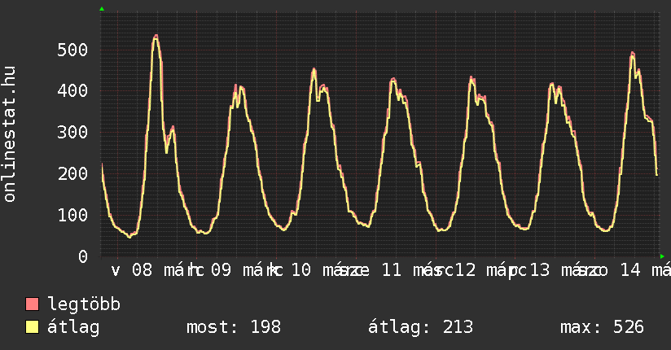Click the 'most: 198' current value
The width and height of the screenshot is (671, 350).
234,327
